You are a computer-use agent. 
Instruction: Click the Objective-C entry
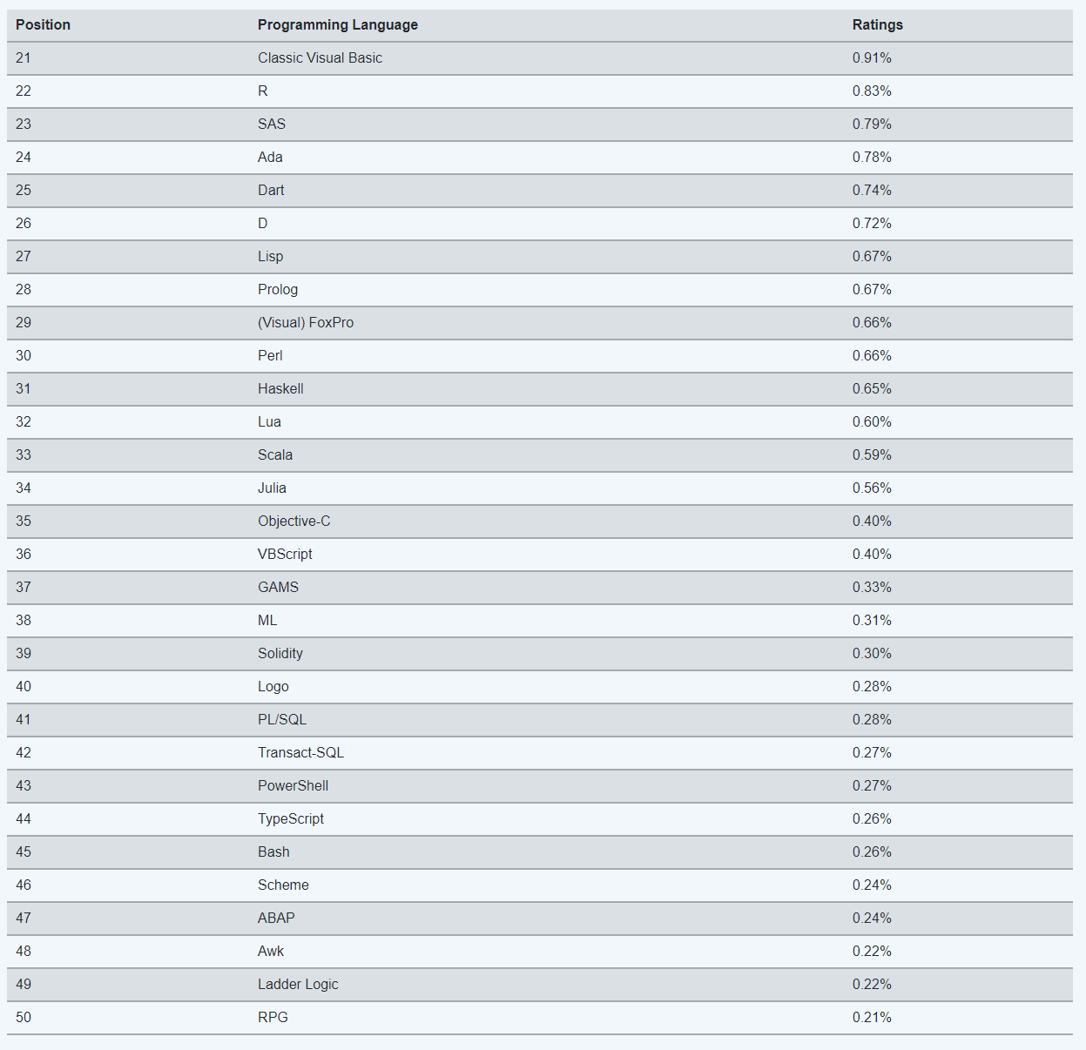tap(293, 521)
